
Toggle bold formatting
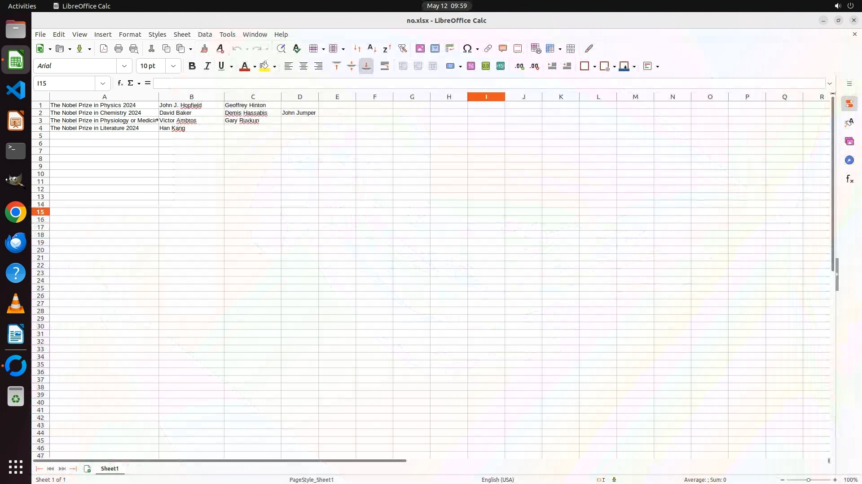coord(192,66)
